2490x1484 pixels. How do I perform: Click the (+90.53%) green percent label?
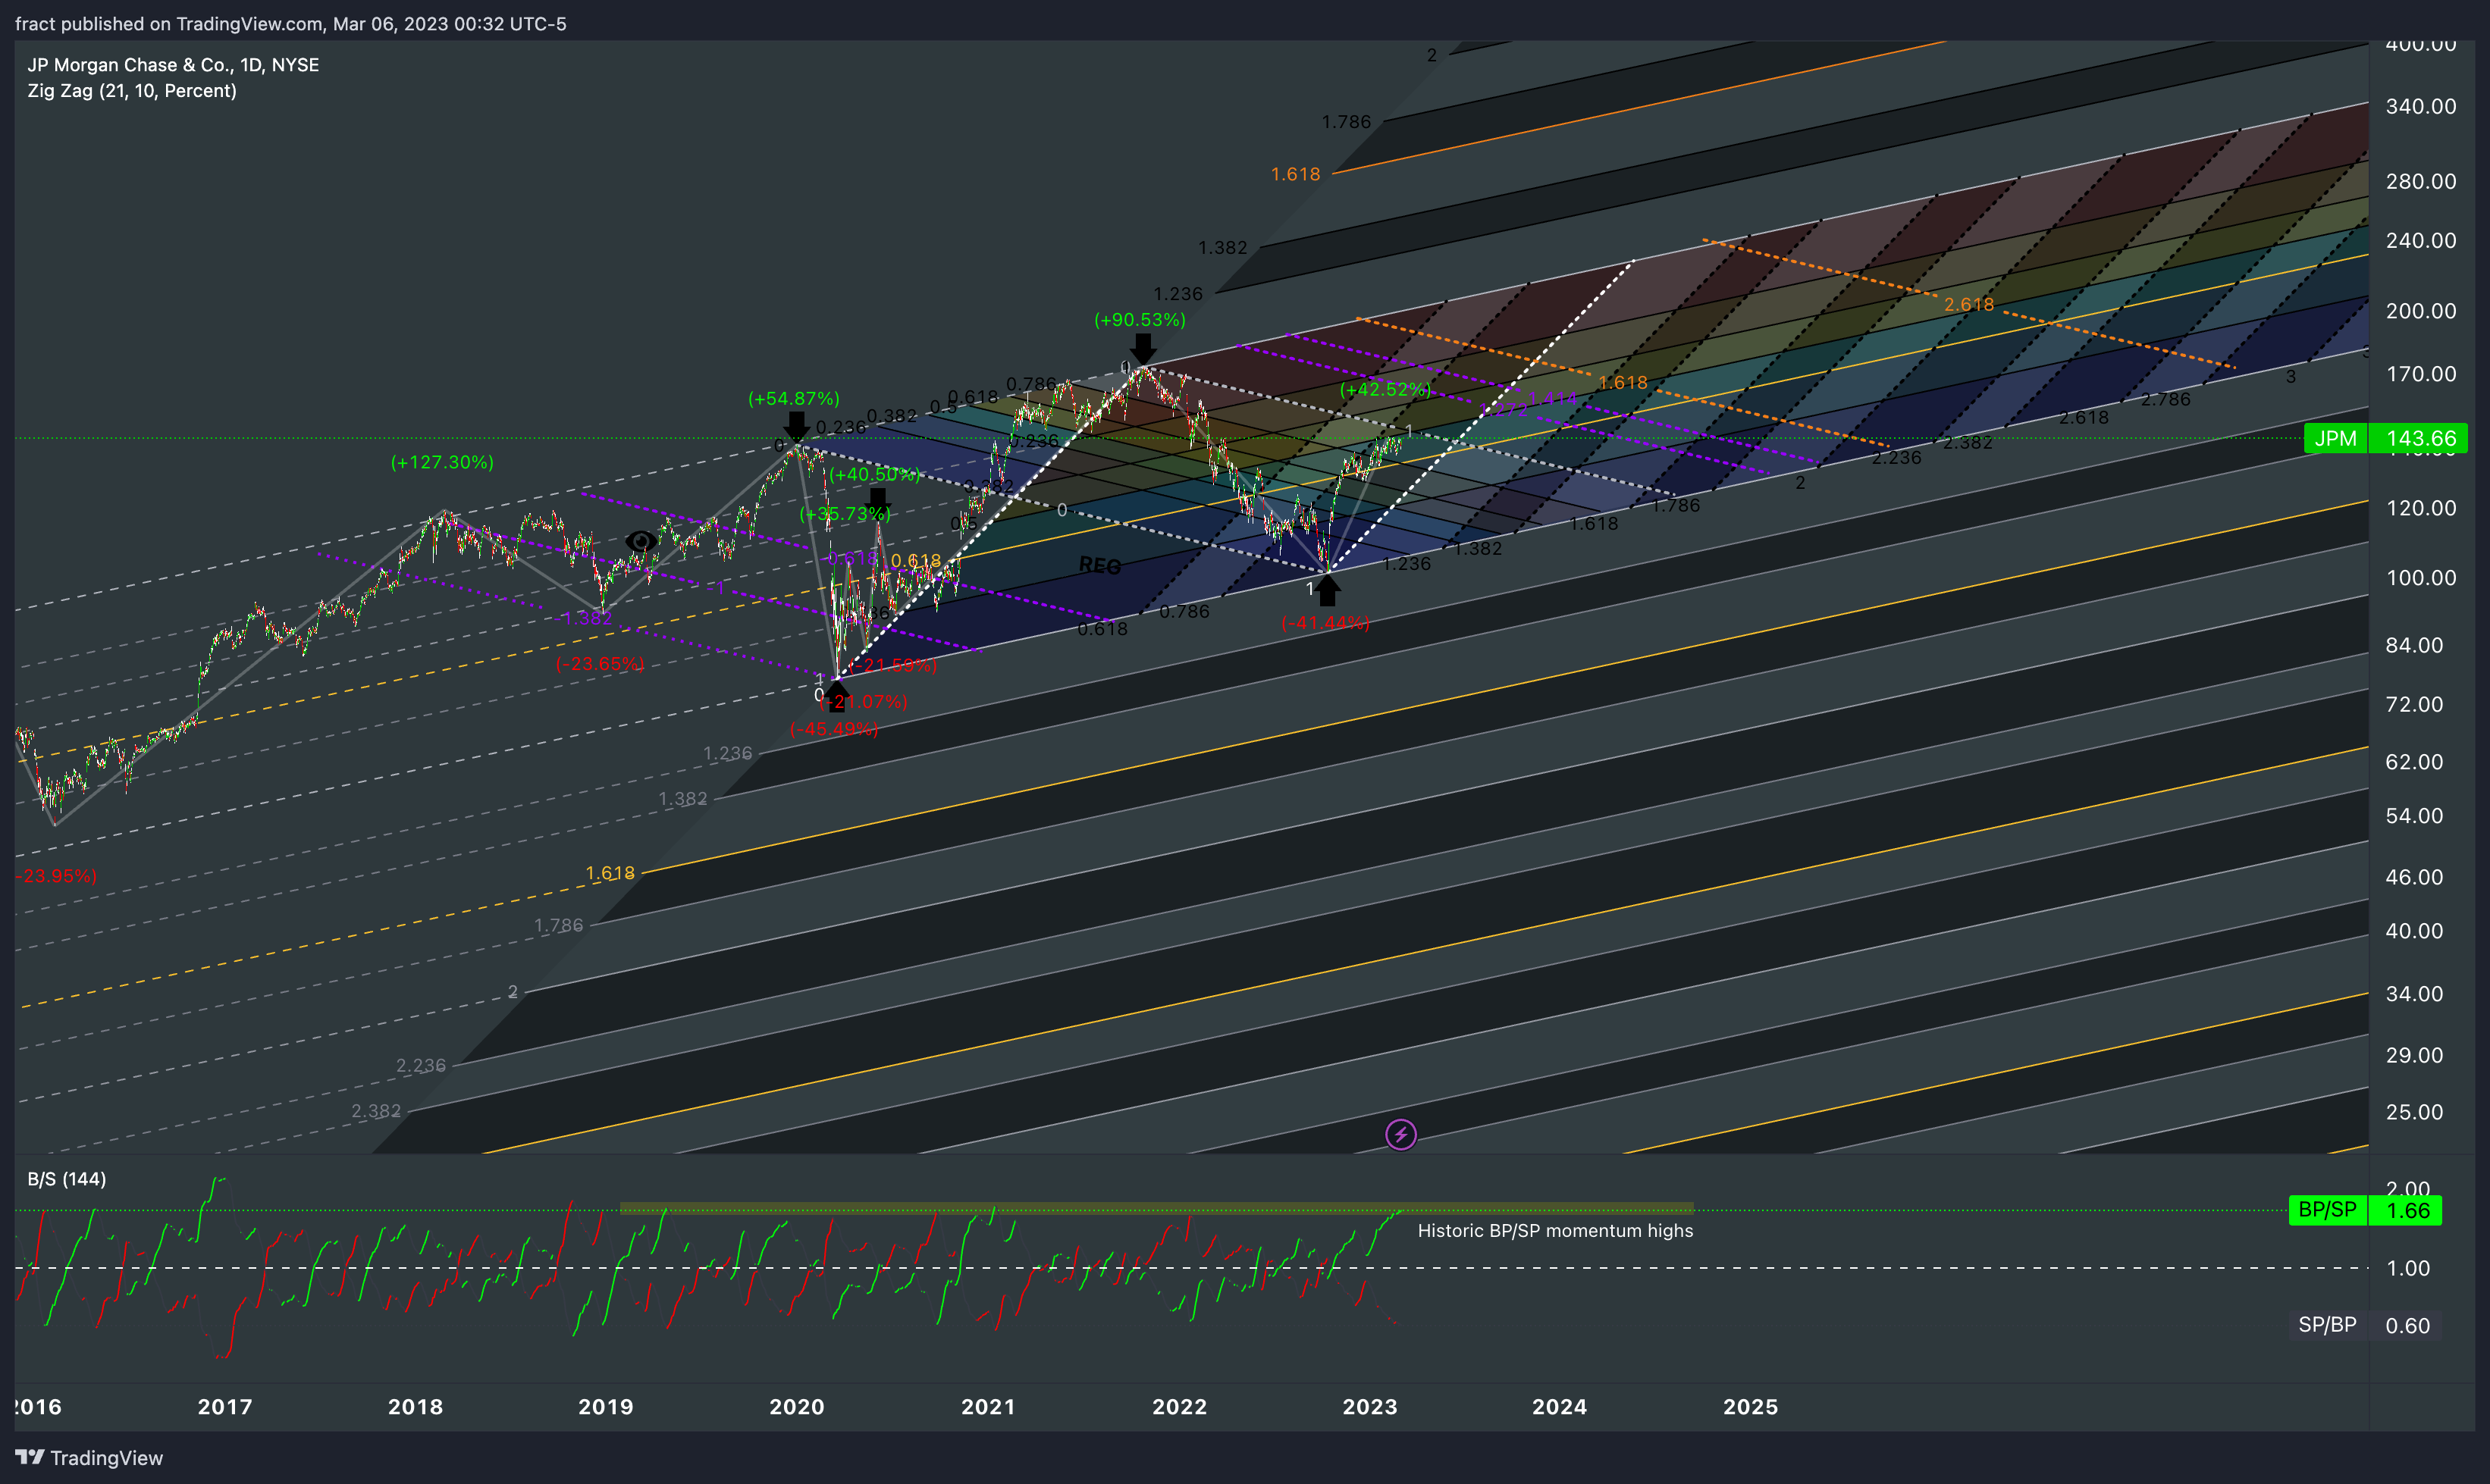[1140, 320]
